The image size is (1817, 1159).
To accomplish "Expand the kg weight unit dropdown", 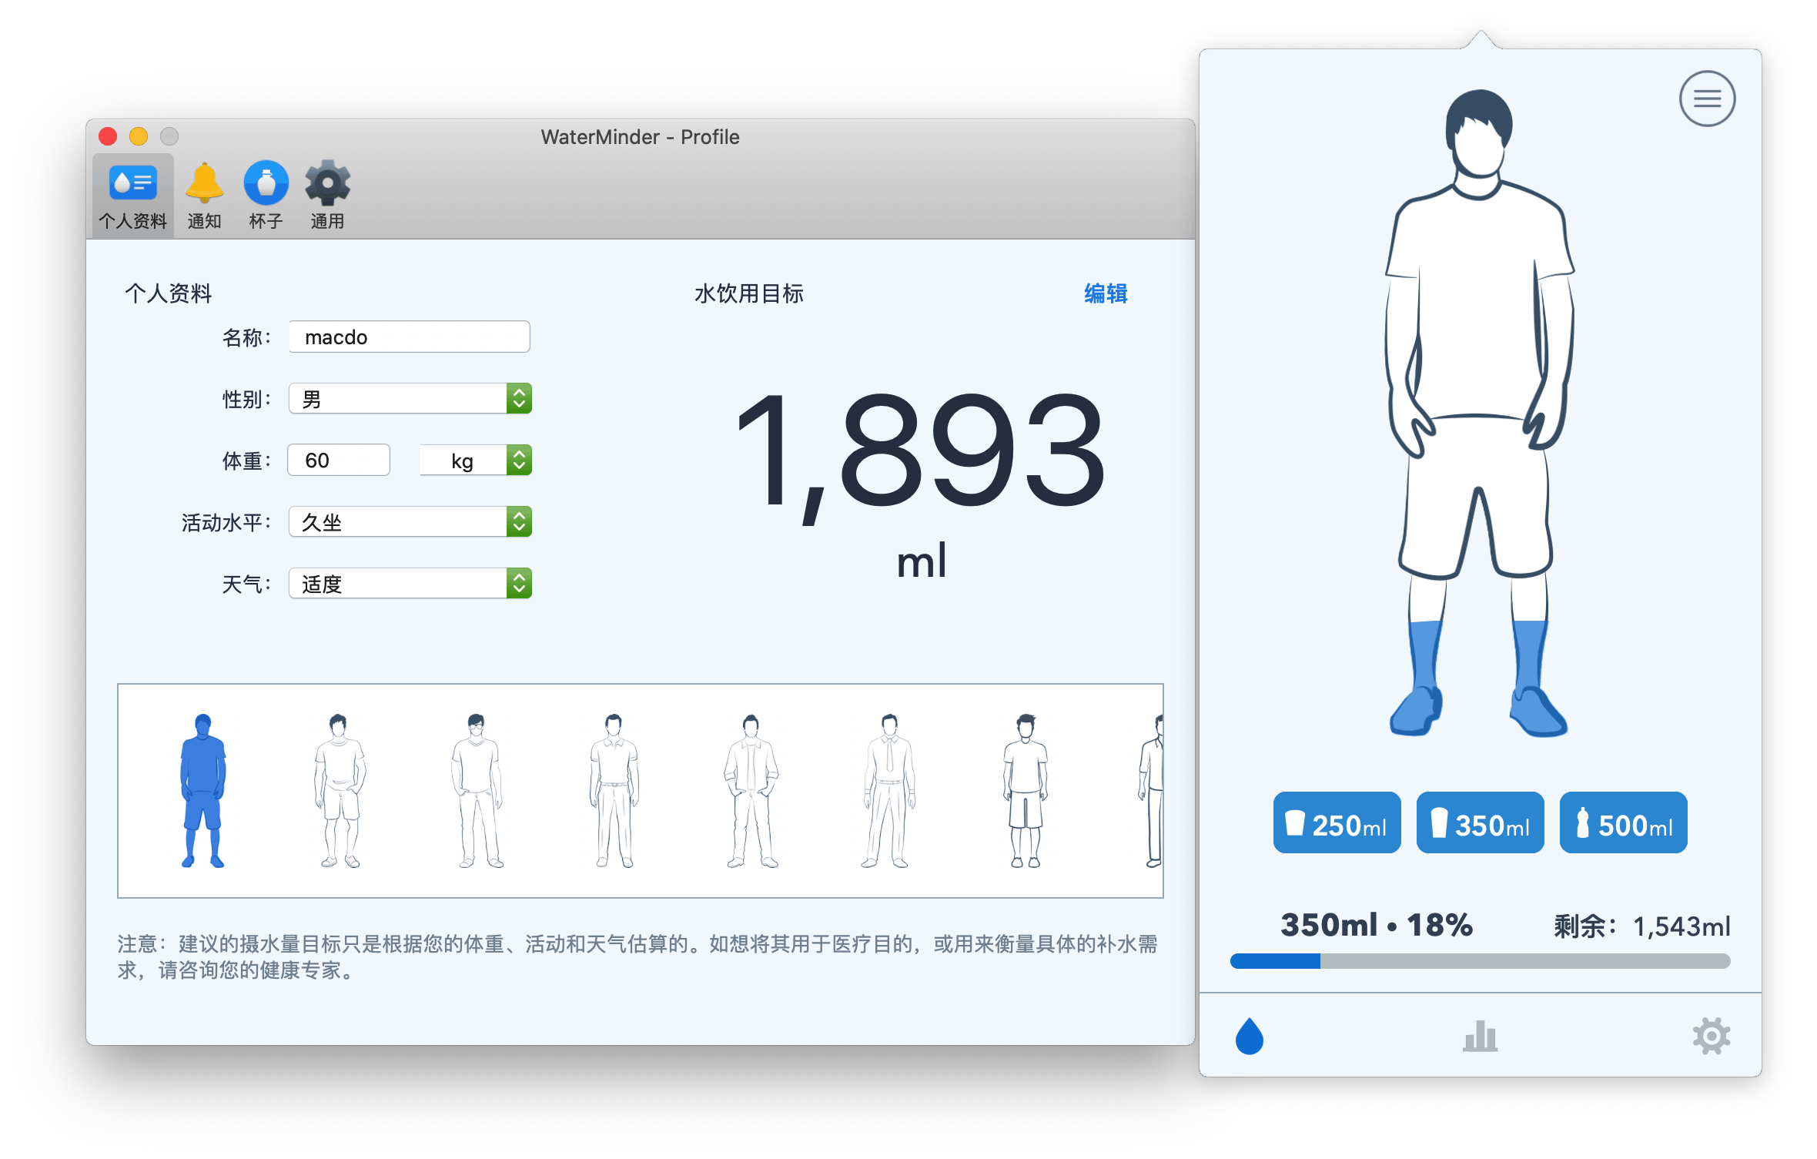I will pyautogui.click(x=476, y=461).
